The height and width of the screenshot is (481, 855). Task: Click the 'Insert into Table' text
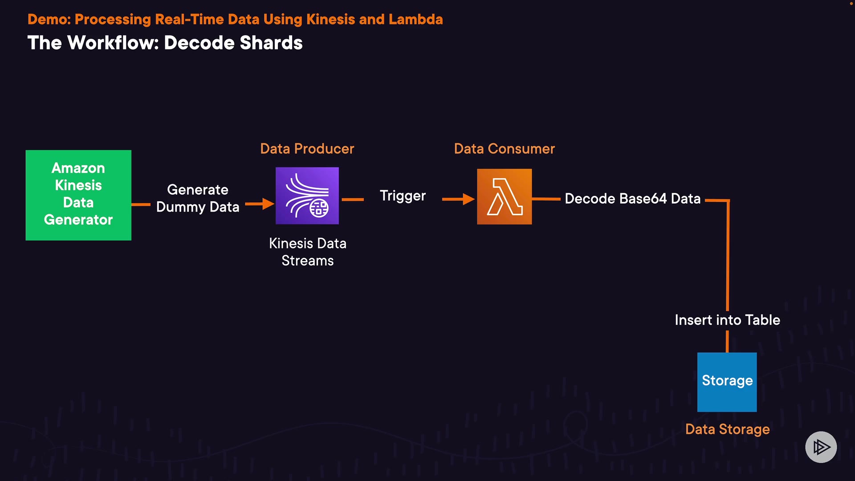pyautogui.click(x=727, y=320)
